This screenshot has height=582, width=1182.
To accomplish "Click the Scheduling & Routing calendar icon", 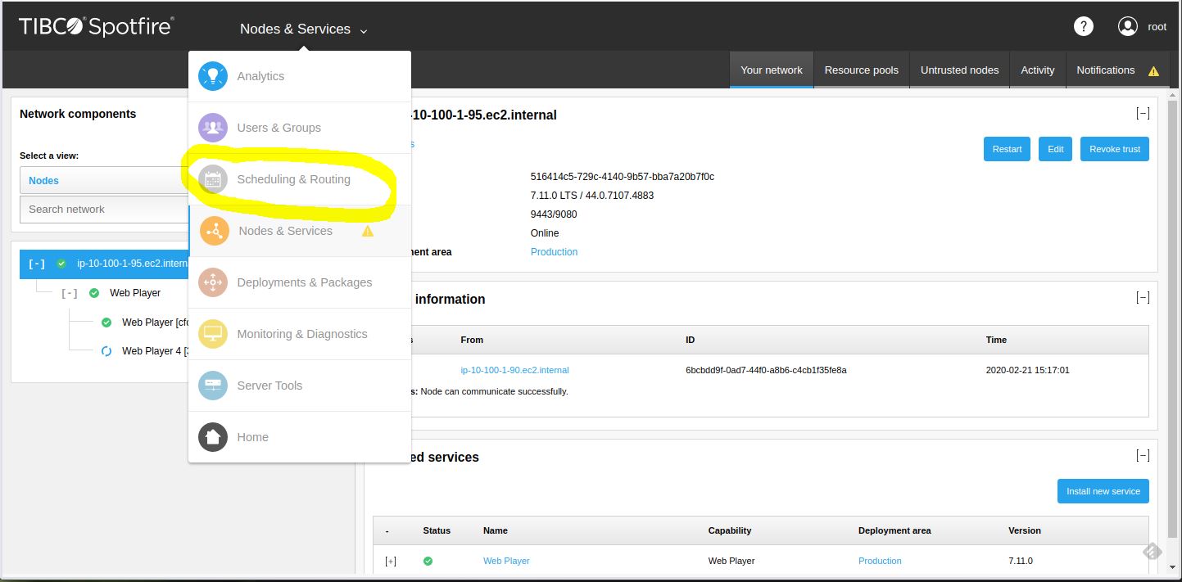I will pyautogui.click(x=213, y=179).
